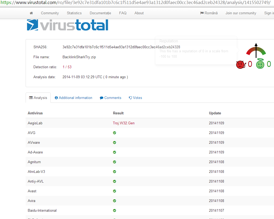The image size is (274, 219).
Task: Click the VirusTotal logo
Action: click(x=67, y=25)
